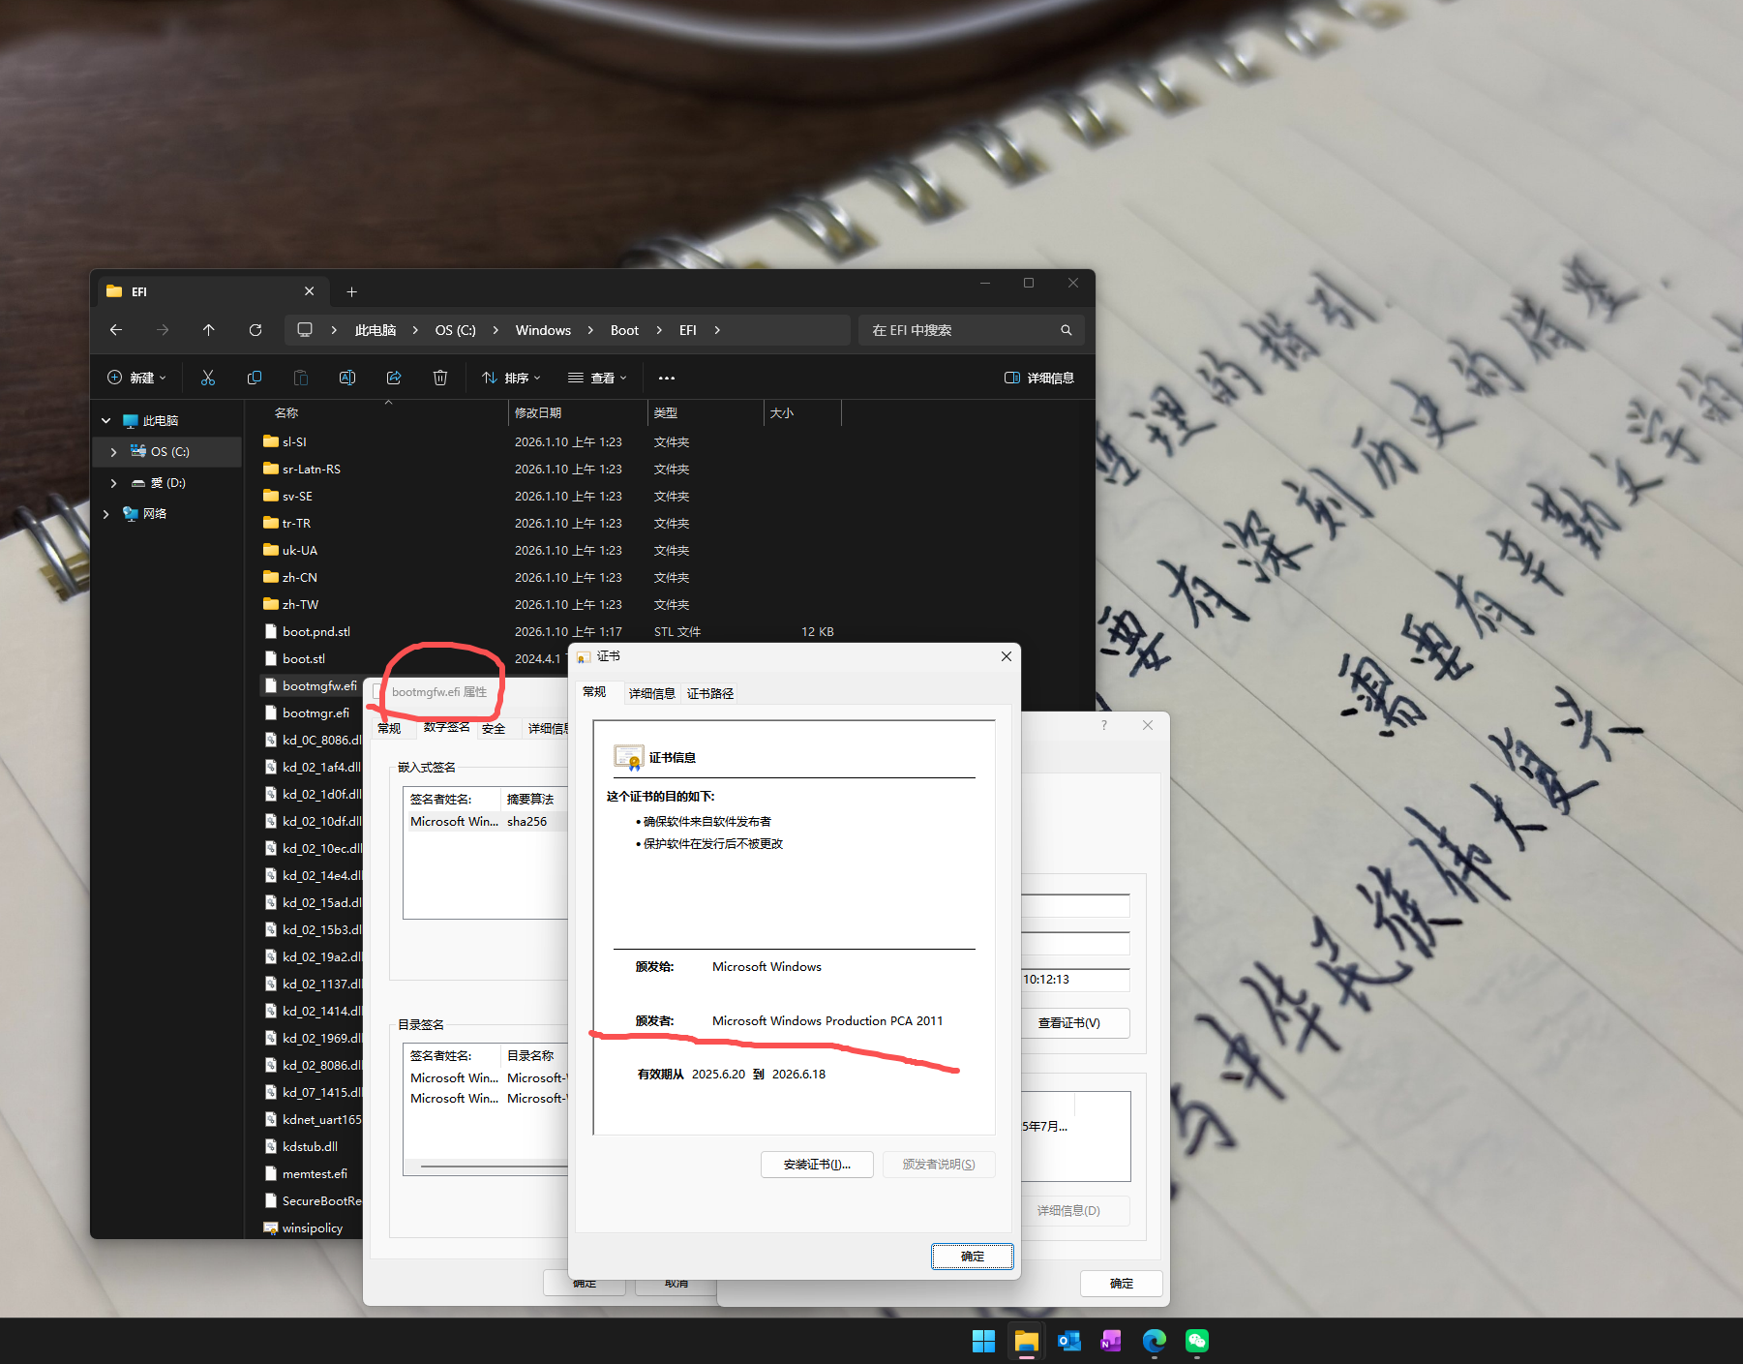Click 安装证书(I)... button

(x=817, y=1165)
